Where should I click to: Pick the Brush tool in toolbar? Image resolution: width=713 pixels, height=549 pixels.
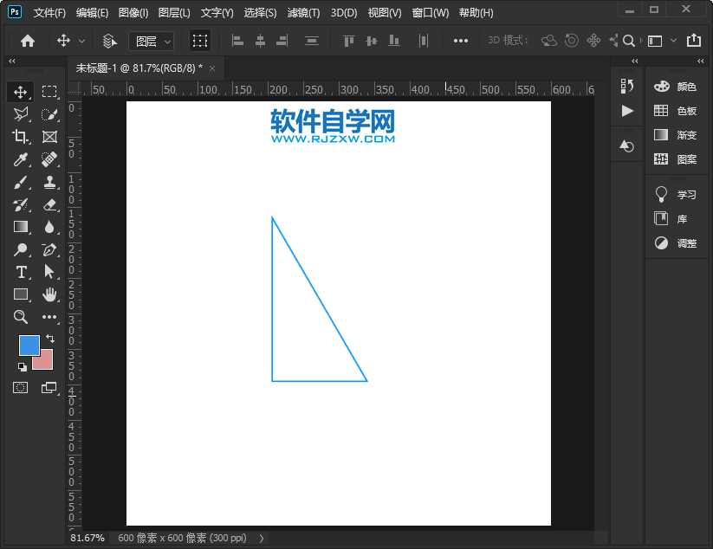tap(21, 182)
